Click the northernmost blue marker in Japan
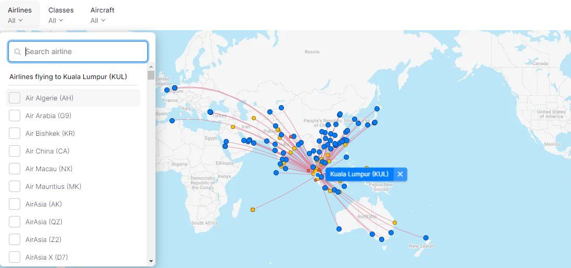 tap(377, 109)
